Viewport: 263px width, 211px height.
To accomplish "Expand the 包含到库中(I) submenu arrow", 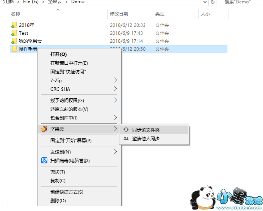I will point(116,118).
